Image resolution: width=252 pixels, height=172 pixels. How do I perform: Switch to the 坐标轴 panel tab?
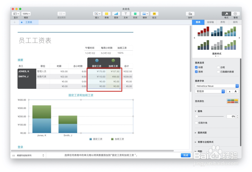pos(210,22)
